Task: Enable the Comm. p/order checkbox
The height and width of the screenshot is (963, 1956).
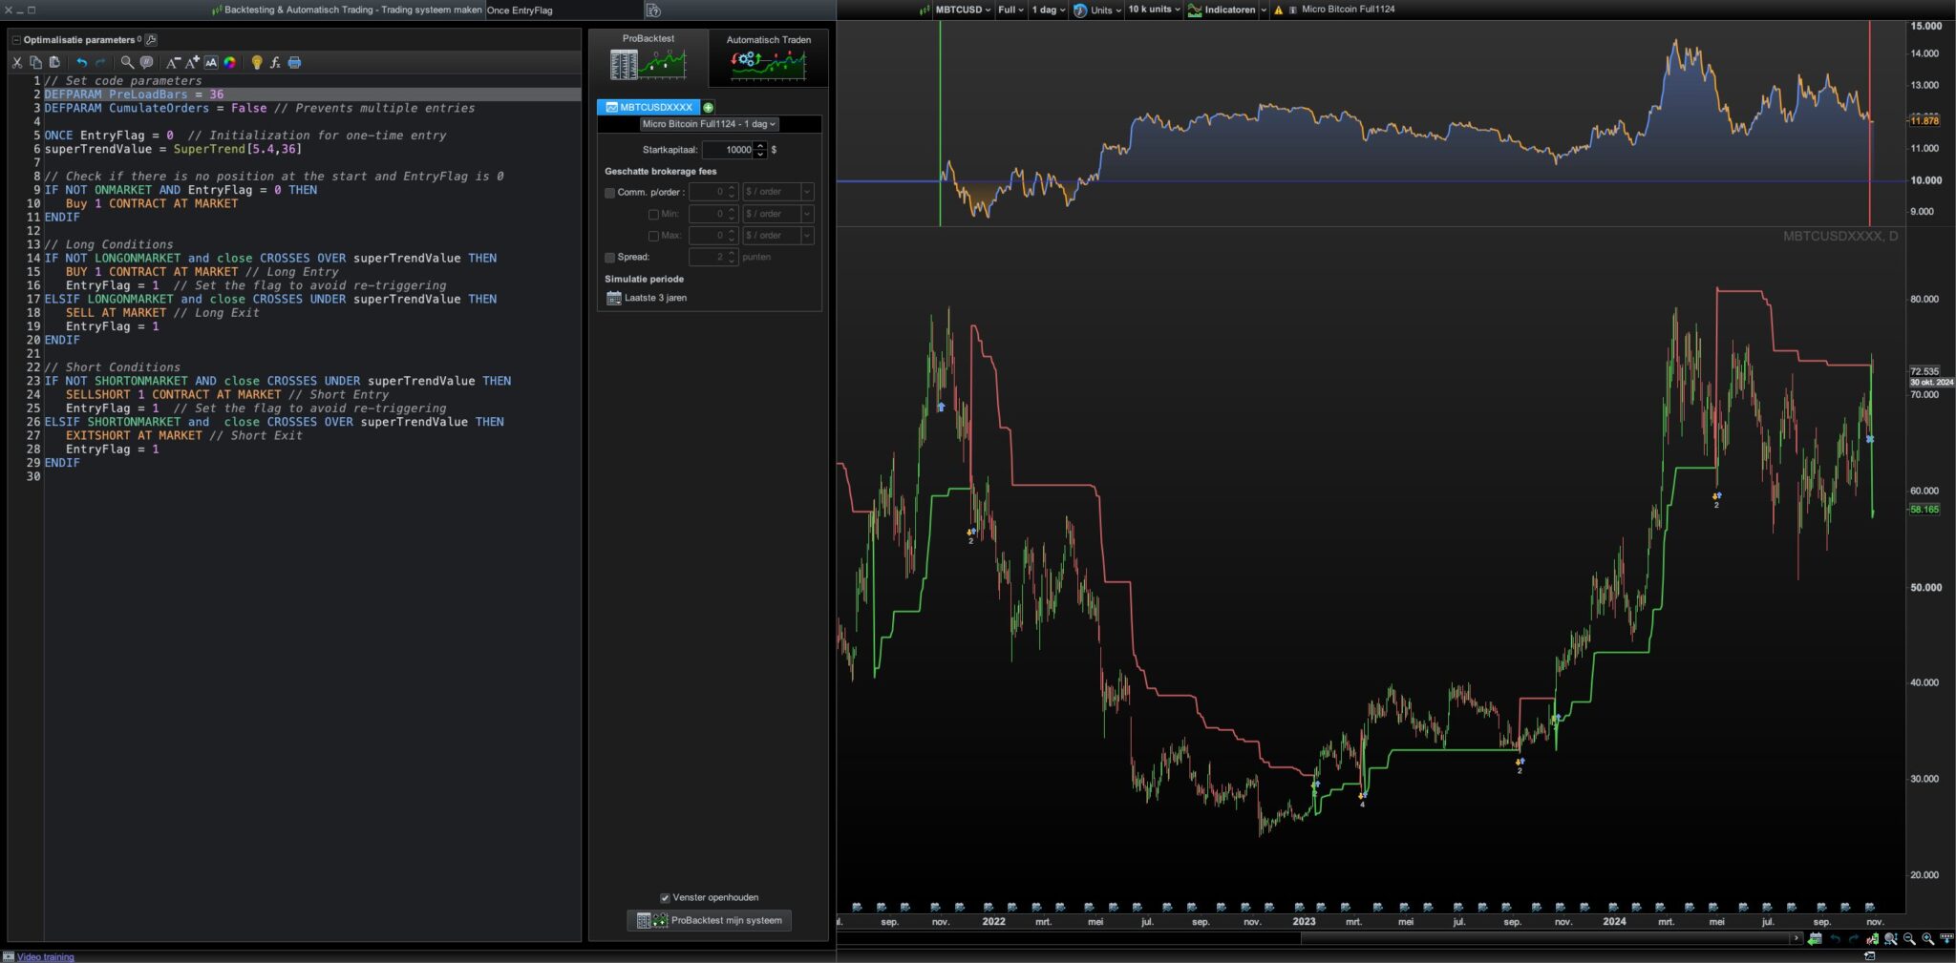Action: [x=610, y=193]
